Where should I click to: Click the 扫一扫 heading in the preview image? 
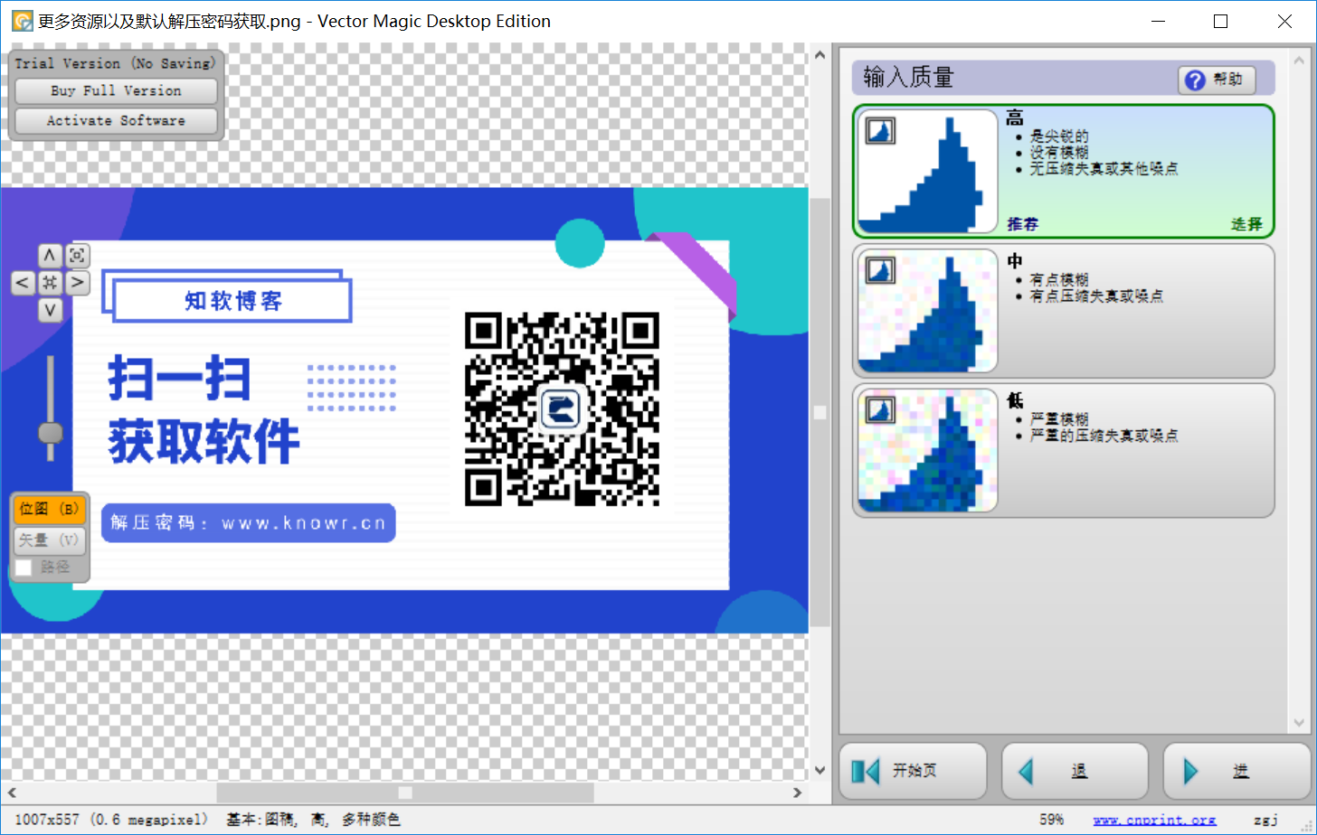click(x=179, y=378)
